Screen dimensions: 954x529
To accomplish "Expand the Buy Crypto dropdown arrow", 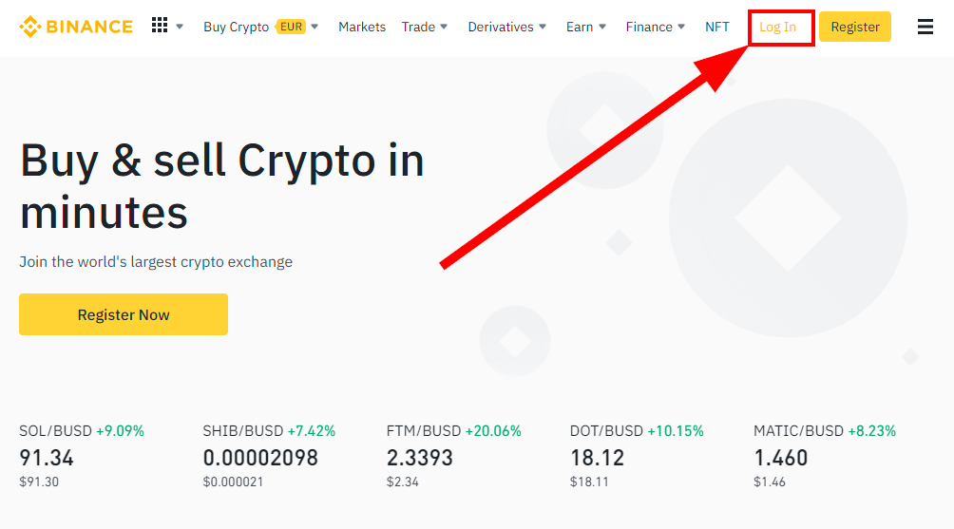I will pyautogui.click(x=315, y=27).
